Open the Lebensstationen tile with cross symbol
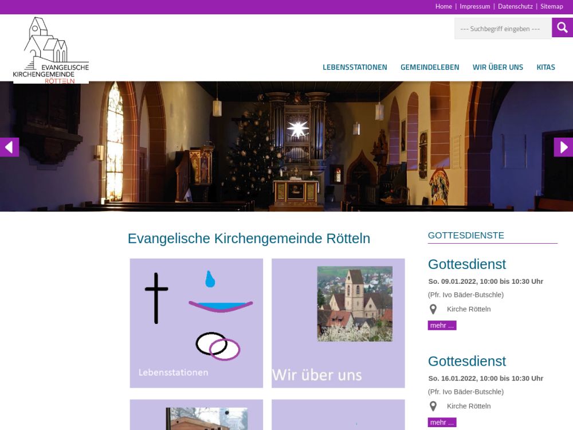 coord(196,323)
